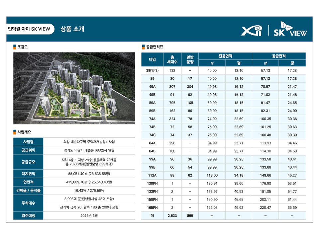Select the value 88,051.40㎡ (26,635.55평)
Viewport: 319px width, 239px height.
(89, 174)
